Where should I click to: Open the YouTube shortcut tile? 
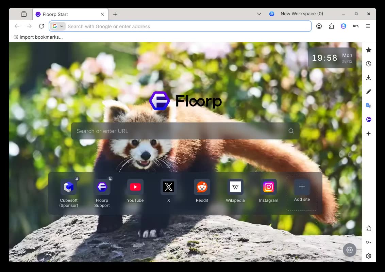[135, 191]
